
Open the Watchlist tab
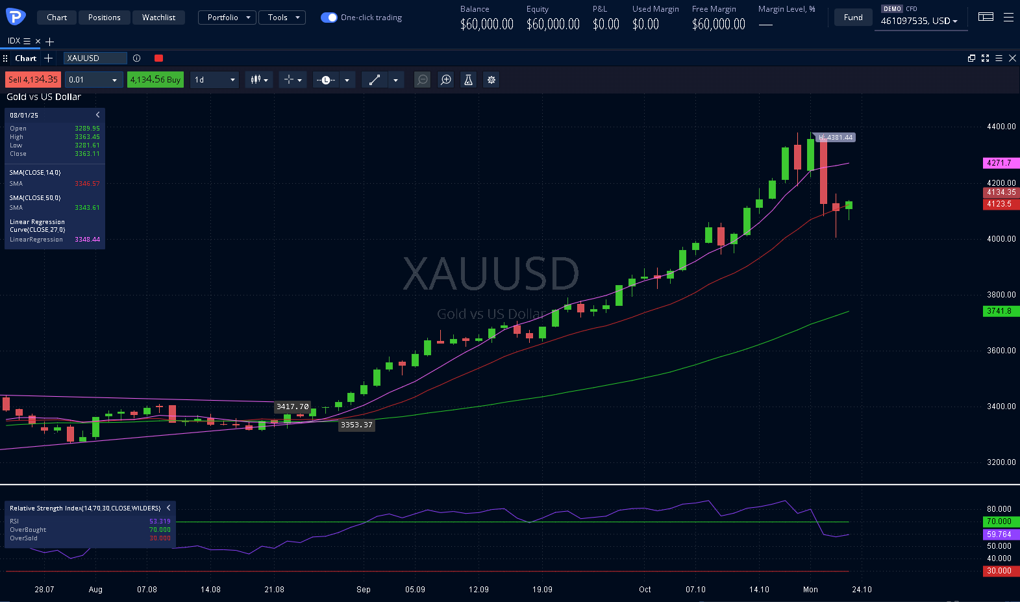(158, 18)
